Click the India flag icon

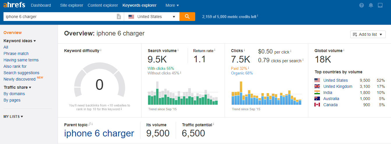(317, 93)
